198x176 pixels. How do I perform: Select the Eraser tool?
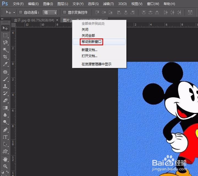pos(5,100)
